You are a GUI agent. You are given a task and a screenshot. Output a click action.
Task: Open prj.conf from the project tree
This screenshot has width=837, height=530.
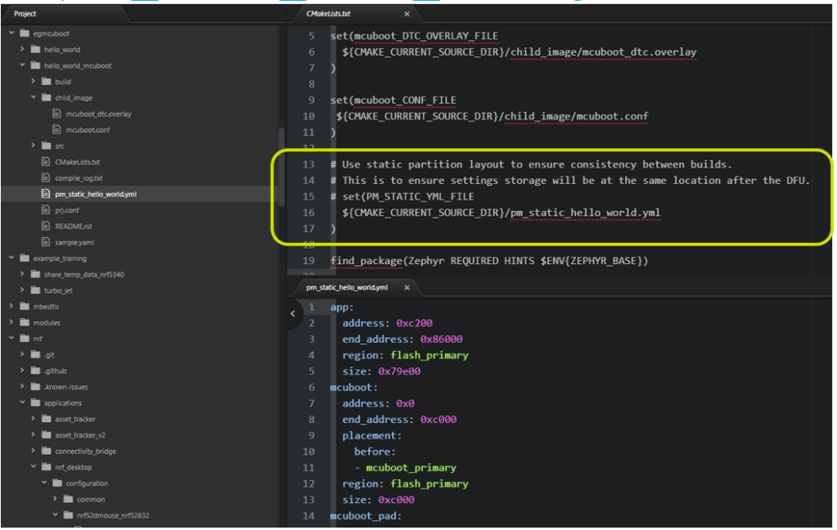(66, 210)
